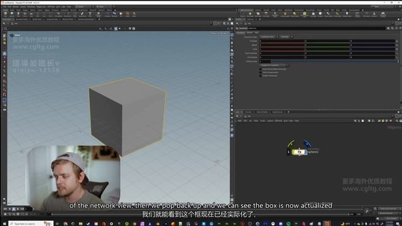Select the Spot Light shelf tool
402x226 pixels.
pyautogui.click(x=258, y=14)
